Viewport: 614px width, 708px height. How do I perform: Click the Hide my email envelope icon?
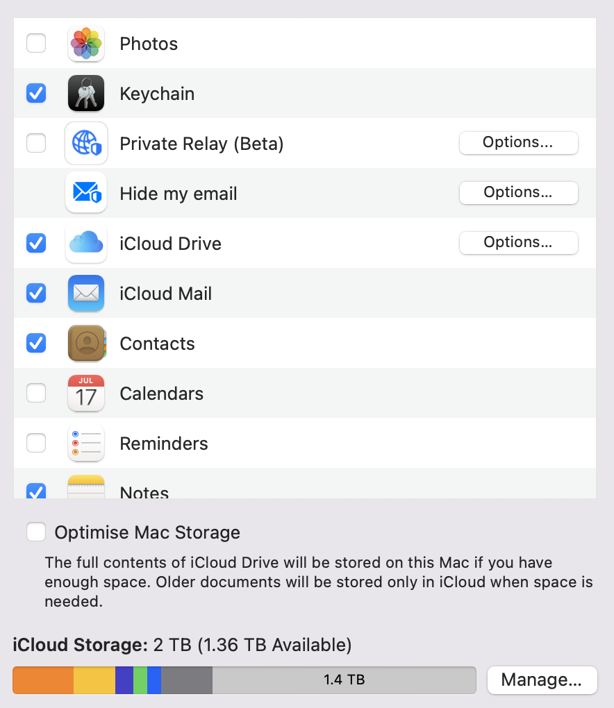86,193
